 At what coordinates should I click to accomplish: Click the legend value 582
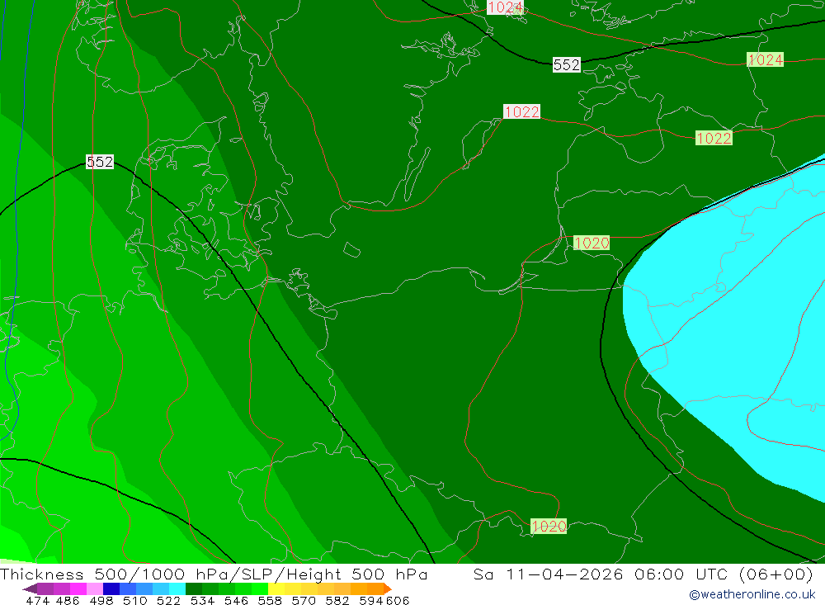[337, 601]
